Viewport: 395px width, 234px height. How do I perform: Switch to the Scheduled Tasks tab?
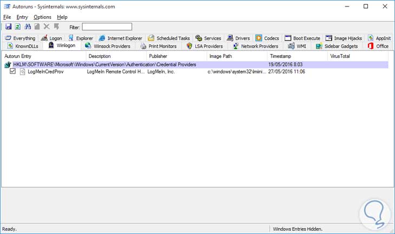coord(169,38)
